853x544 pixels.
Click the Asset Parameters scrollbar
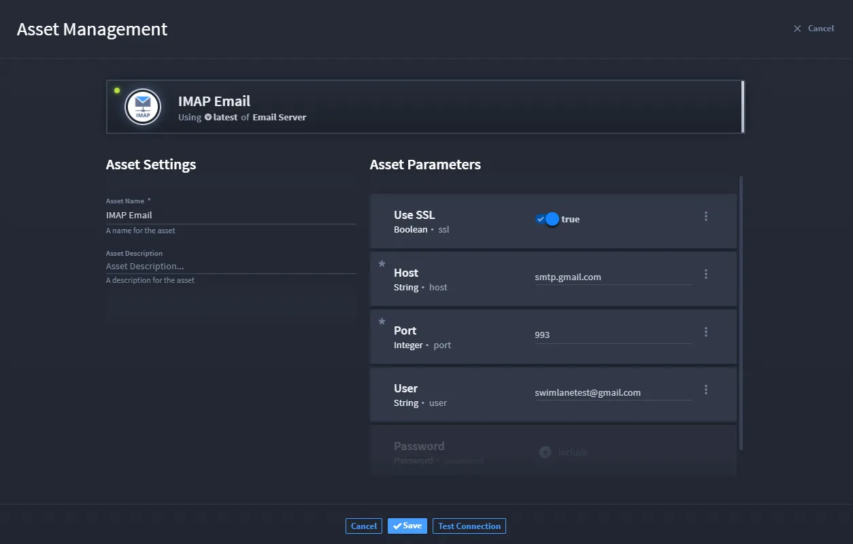point(741,313)
